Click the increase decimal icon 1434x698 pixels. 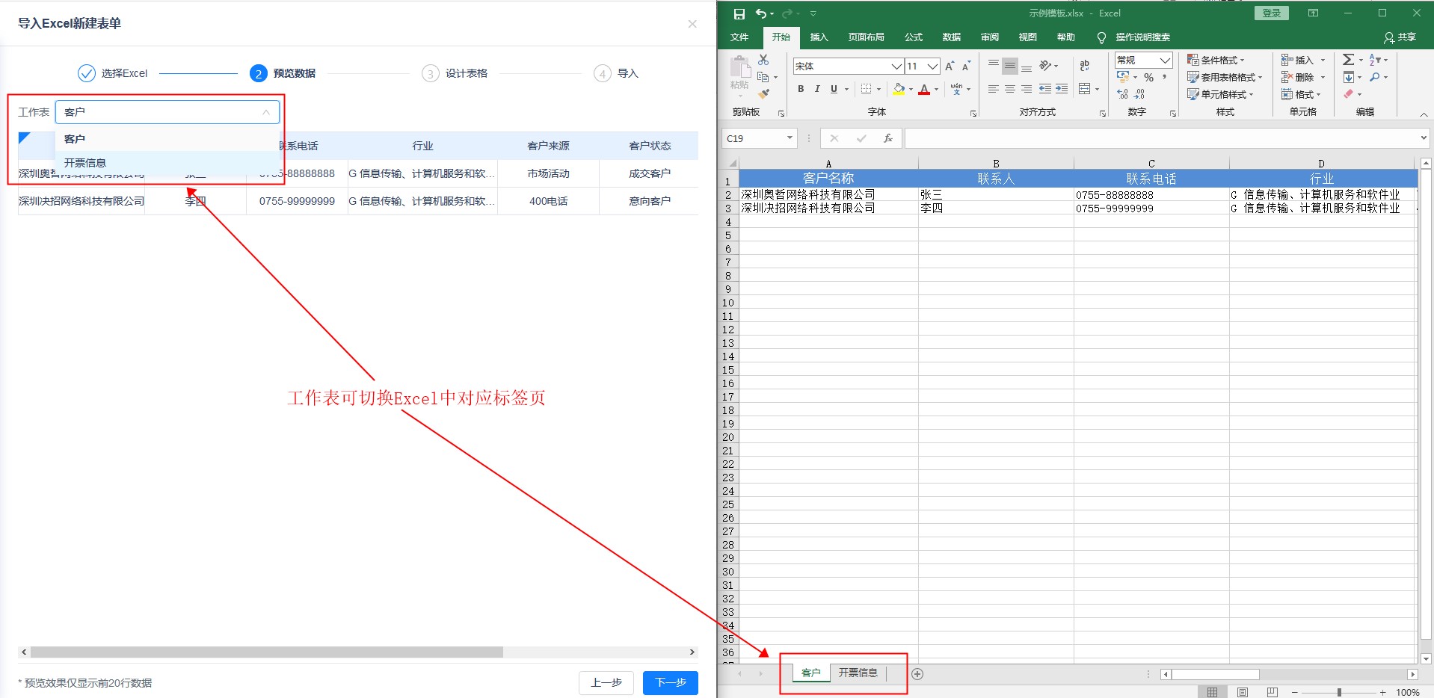pos(1123,94)
